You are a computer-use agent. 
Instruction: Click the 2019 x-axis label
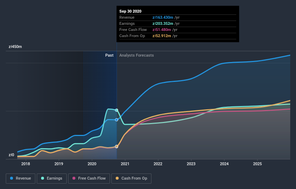click(x=59, y=164)
